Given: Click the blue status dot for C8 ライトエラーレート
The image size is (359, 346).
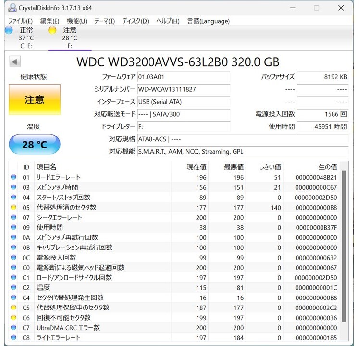Looking at the screenshot, I should click(x=13, y=337).
